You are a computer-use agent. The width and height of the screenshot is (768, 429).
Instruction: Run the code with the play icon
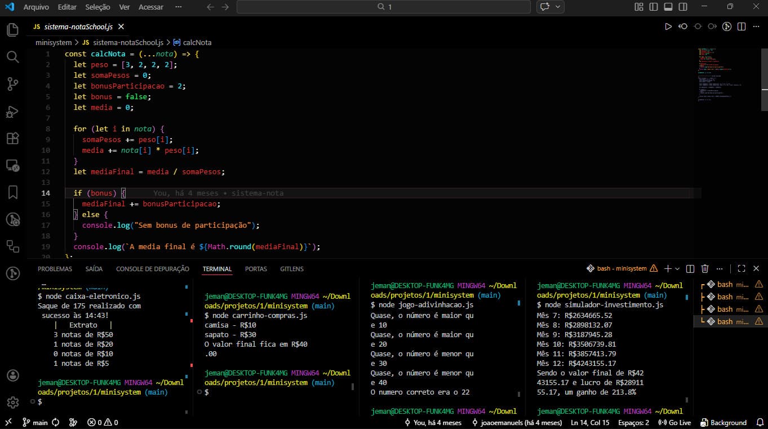(668, 26)
